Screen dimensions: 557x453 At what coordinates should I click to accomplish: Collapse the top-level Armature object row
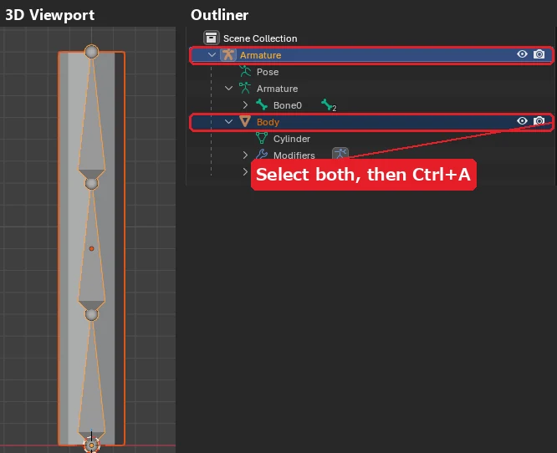coord(212,54)
